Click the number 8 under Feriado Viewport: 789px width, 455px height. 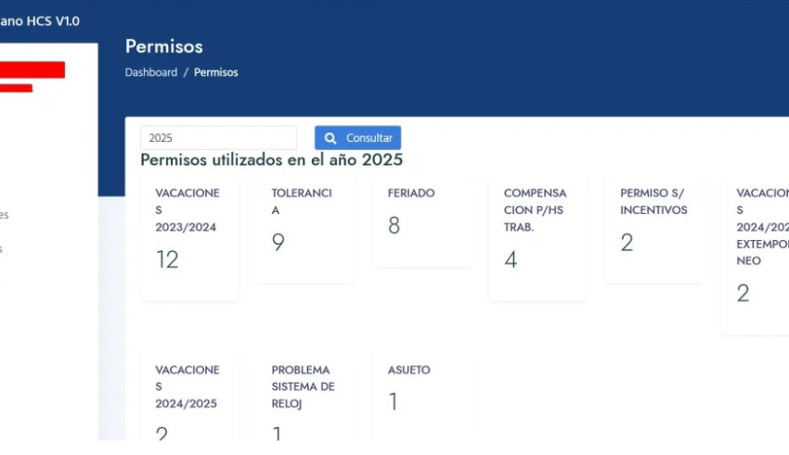pos(394,226)
